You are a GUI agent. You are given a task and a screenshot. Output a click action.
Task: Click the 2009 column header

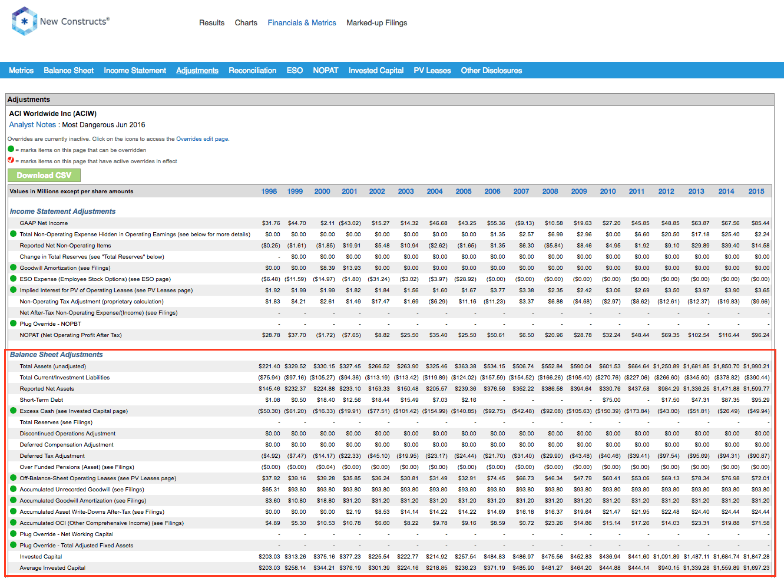tap(579, 191)
